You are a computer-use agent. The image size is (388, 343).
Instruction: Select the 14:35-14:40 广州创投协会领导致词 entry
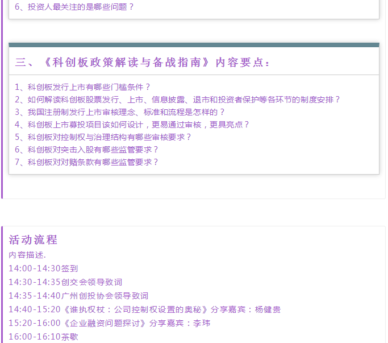click(78, 296)
